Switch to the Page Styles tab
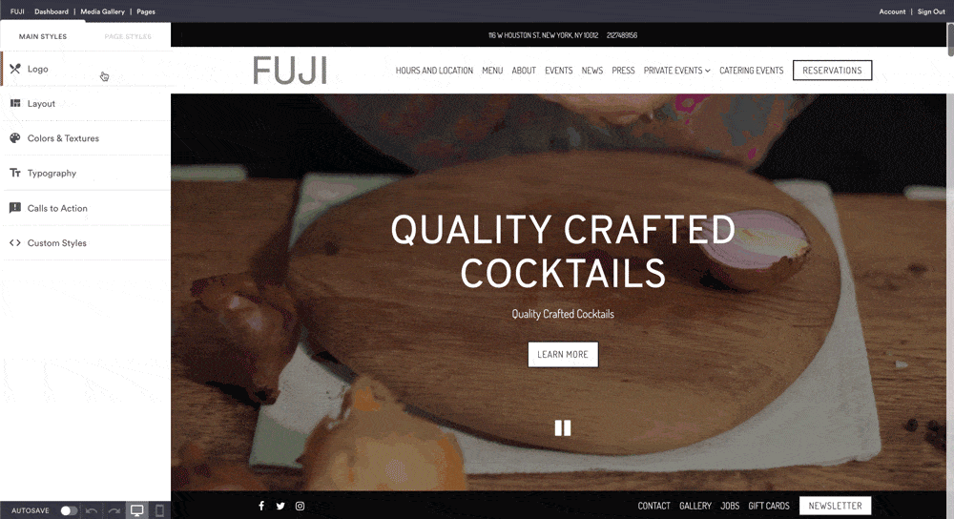 tap(128, 36)
